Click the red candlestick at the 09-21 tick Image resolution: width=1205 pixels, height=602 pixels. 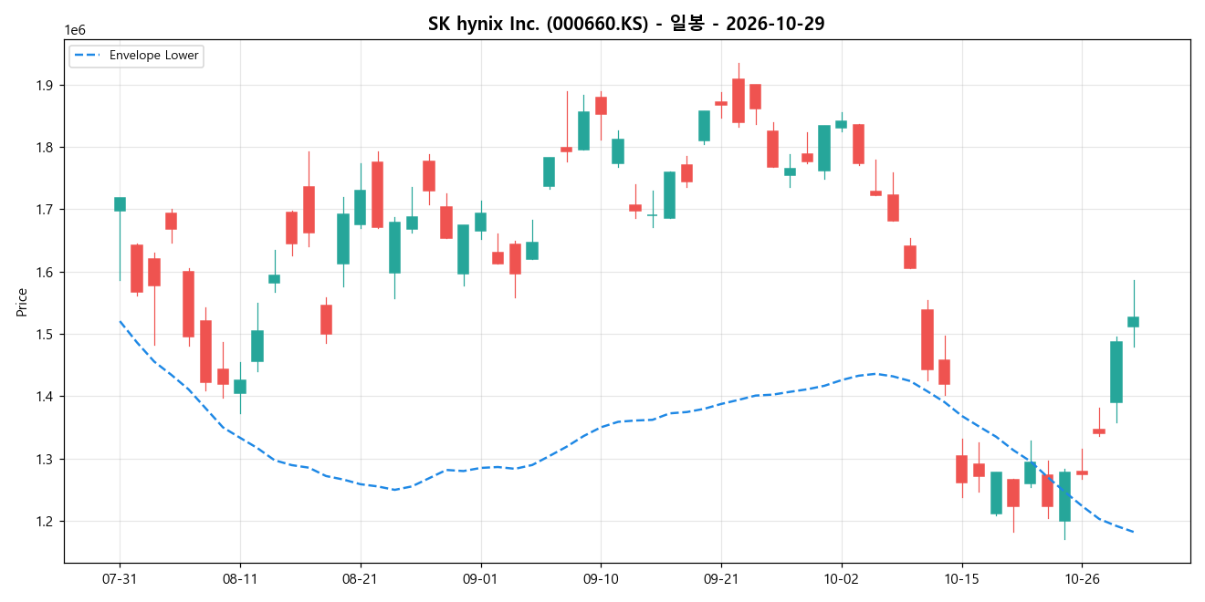pyautogui.click(x=721, y=103)
